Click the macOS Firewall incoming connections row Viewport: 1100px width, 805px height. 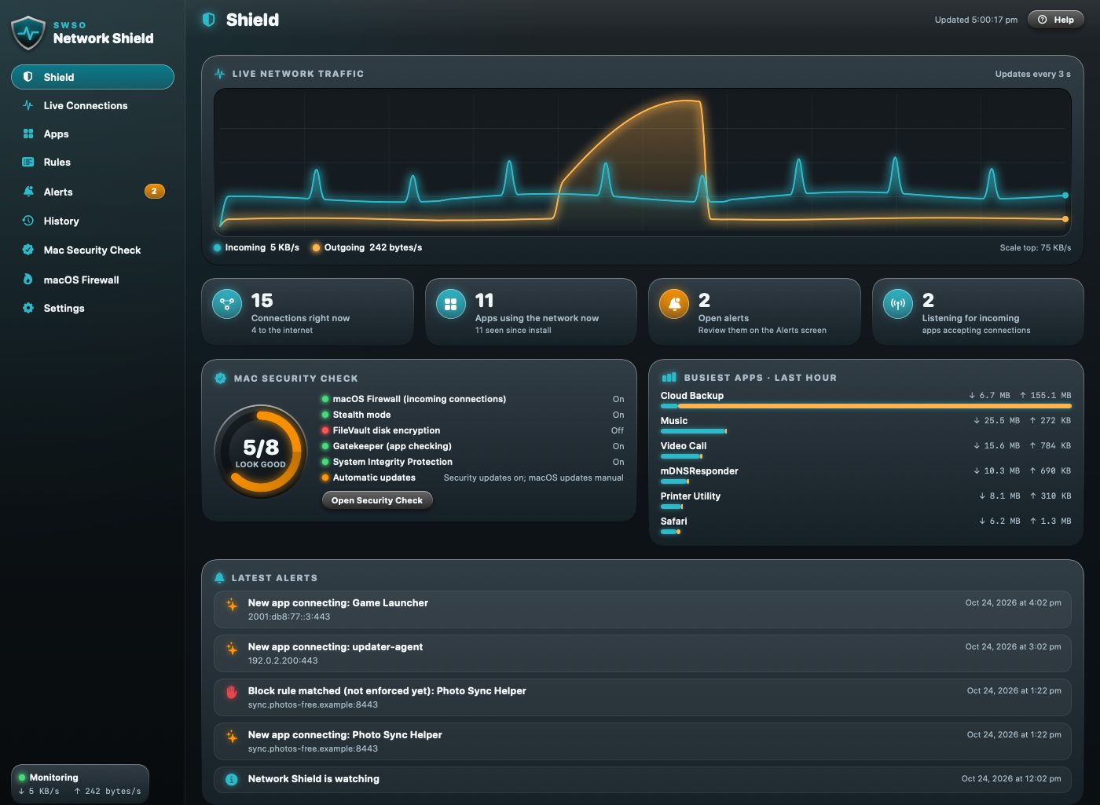coord(472,399)
